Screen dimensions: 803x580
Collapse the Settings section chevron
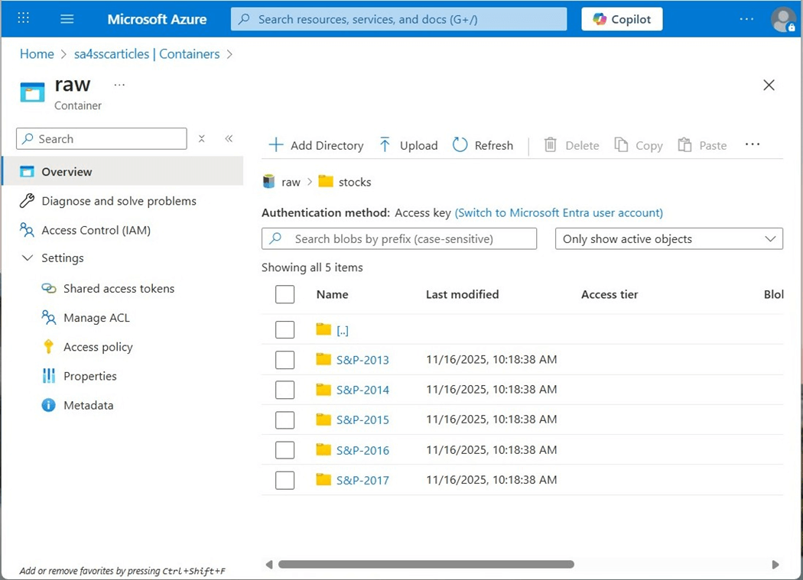28,258
